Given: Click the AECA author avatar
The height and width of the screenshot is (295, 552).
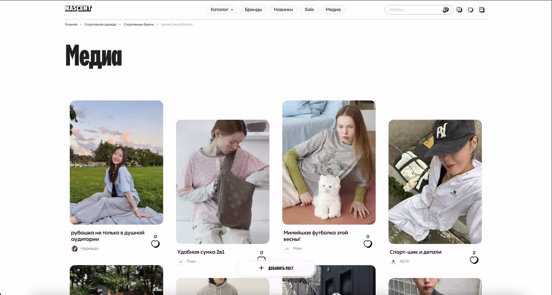Looking at the screenshot, I should tap(393, 262).
